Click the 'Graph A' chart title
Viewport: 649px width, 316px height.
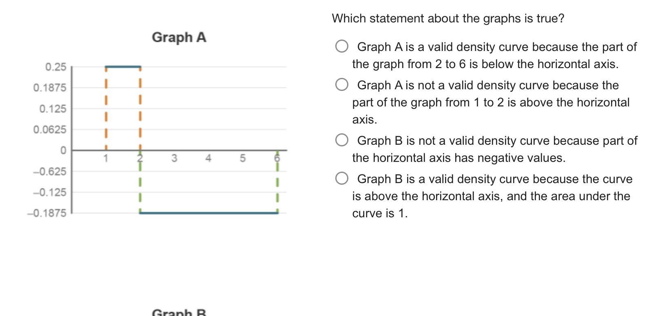(x=179, y=37)
